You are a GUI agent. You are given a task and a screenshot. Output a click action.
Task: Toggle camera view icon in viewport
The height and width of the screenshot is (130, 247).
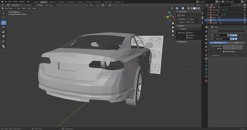(173, 31)
